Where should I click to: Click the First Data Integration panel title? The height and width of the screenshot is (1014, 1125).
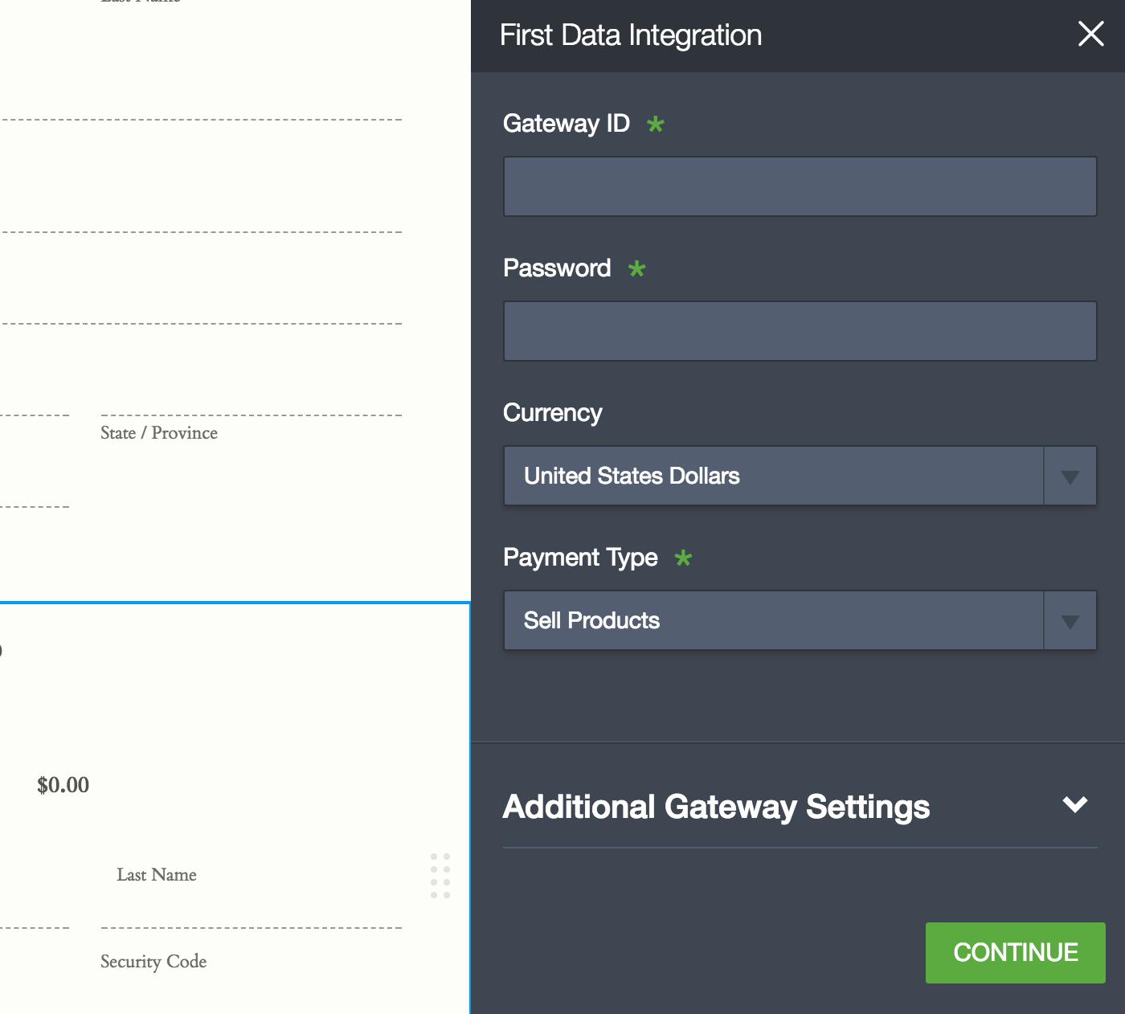coord(631,35)
